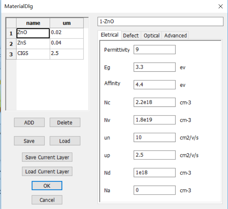Select the Advanced tab
This screenshot has width=228, height=209.
pos(175,36)
